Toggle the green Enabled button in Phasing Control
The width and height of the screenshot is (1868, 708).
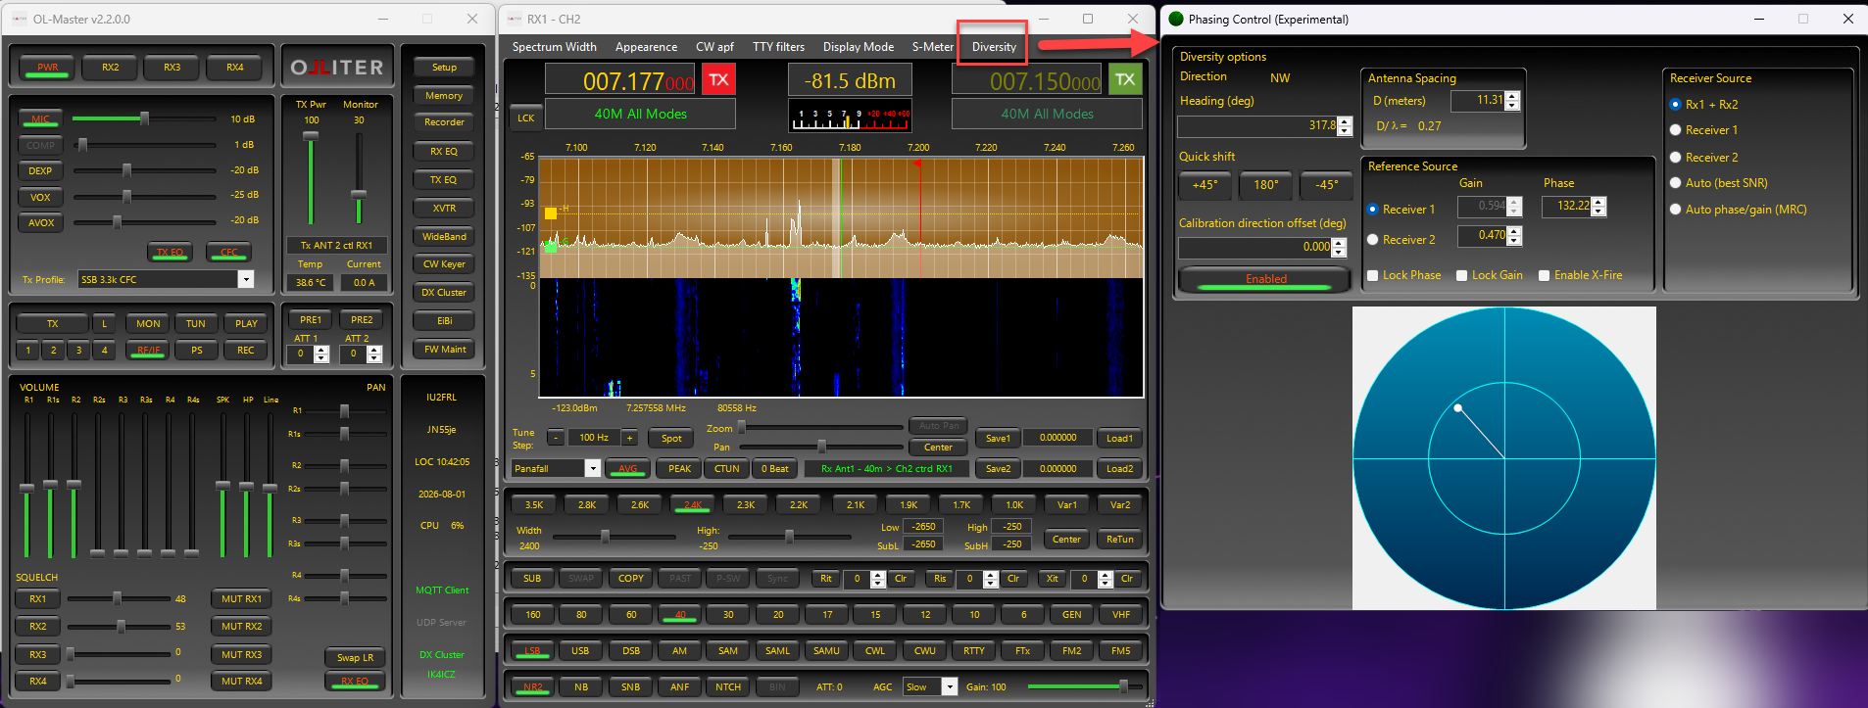pos(1265,279)
